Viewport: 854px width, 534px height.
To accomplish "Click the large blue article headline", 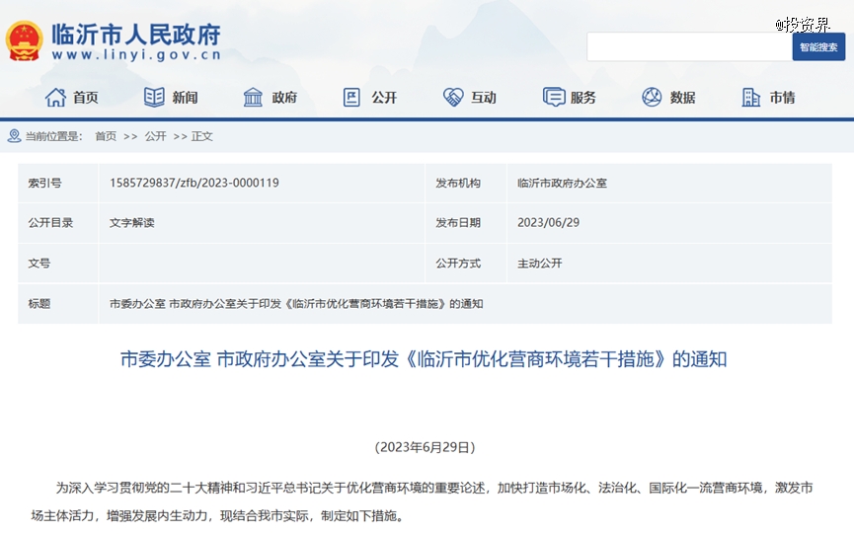I will coord(424,359).
